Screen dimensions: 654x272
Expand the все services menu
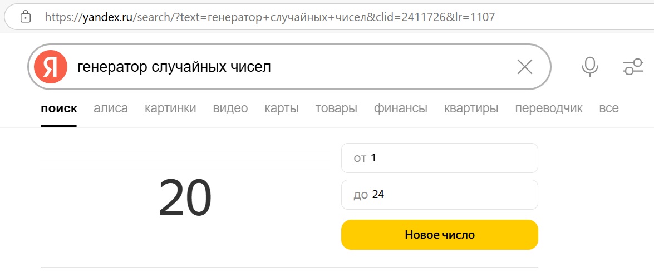(x=609, y=108)
